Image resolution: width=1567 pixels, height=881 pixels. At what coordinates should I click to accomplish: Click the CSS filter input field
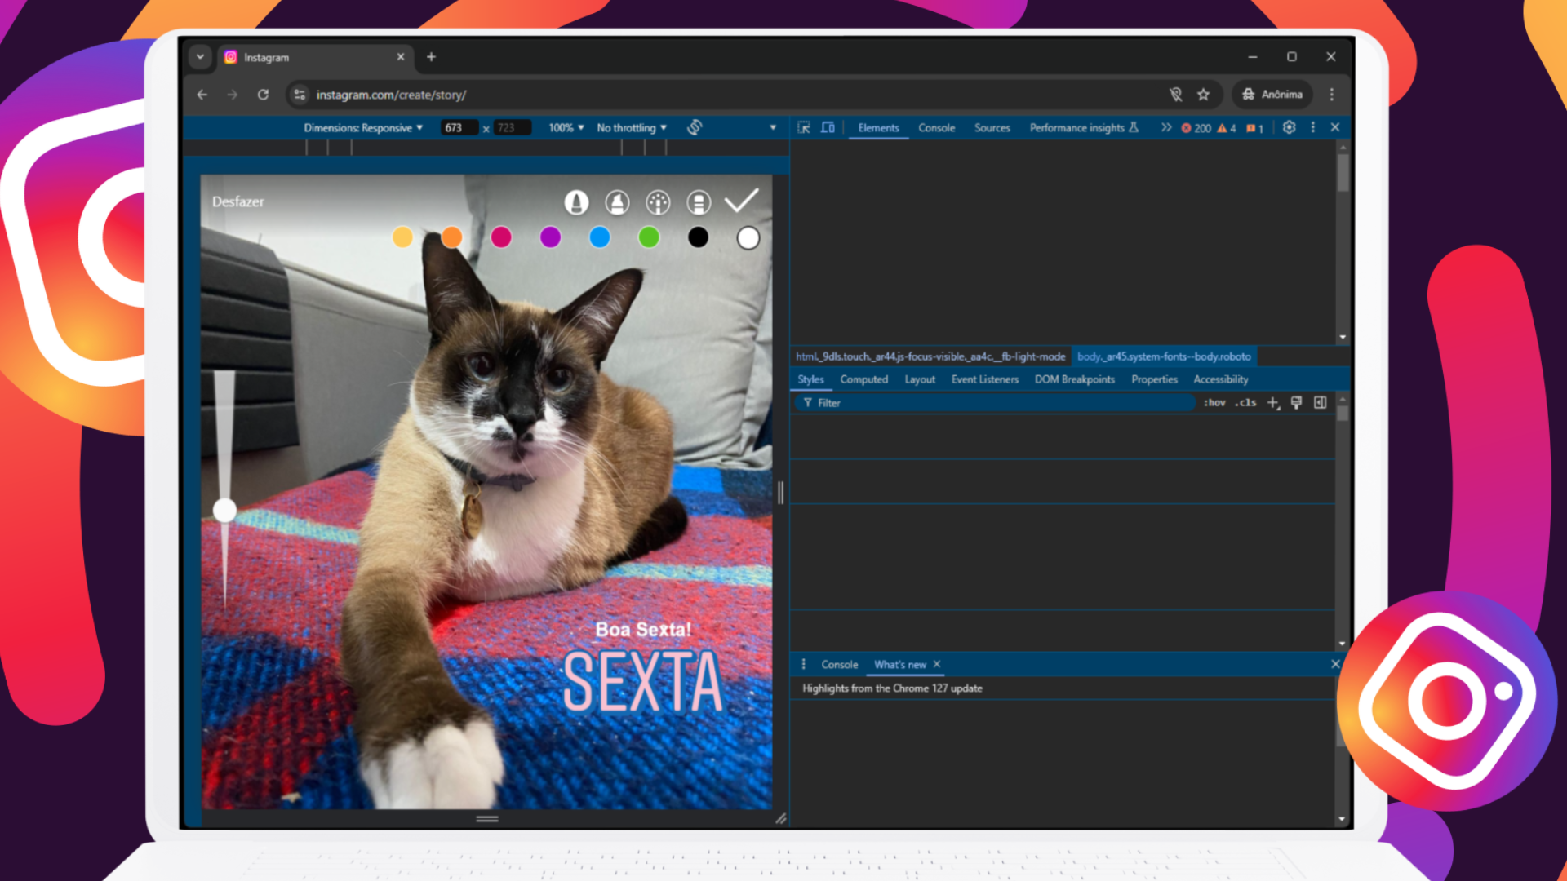coord(1001,401)
